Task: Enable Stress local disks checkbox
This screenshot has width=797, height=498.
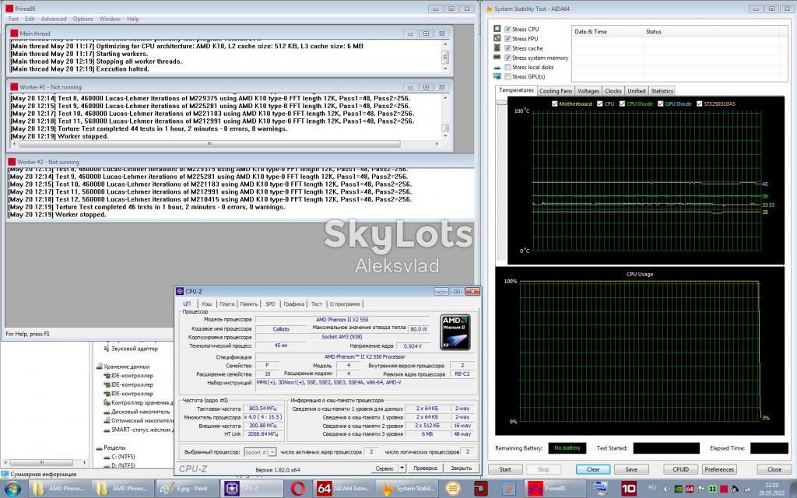Action: tap(507, 67)
